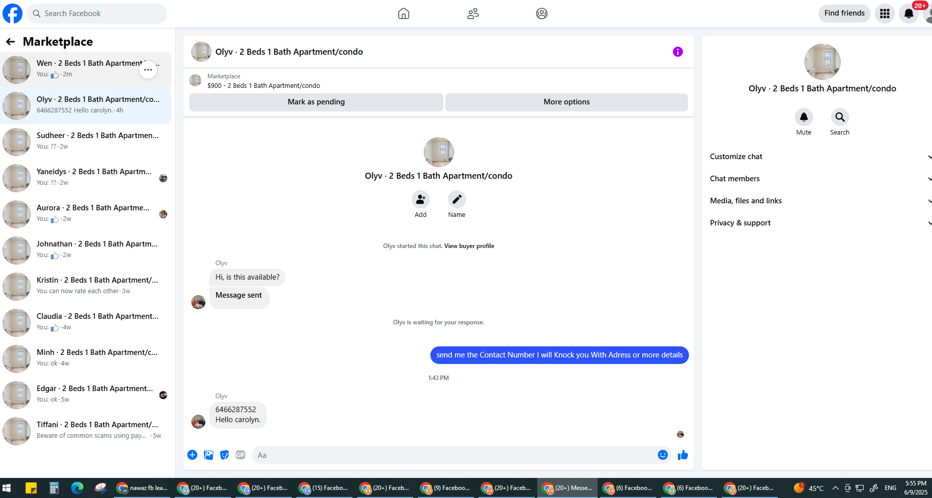
Task: Open the chat with Minh
Action: (x=85, y=359)
